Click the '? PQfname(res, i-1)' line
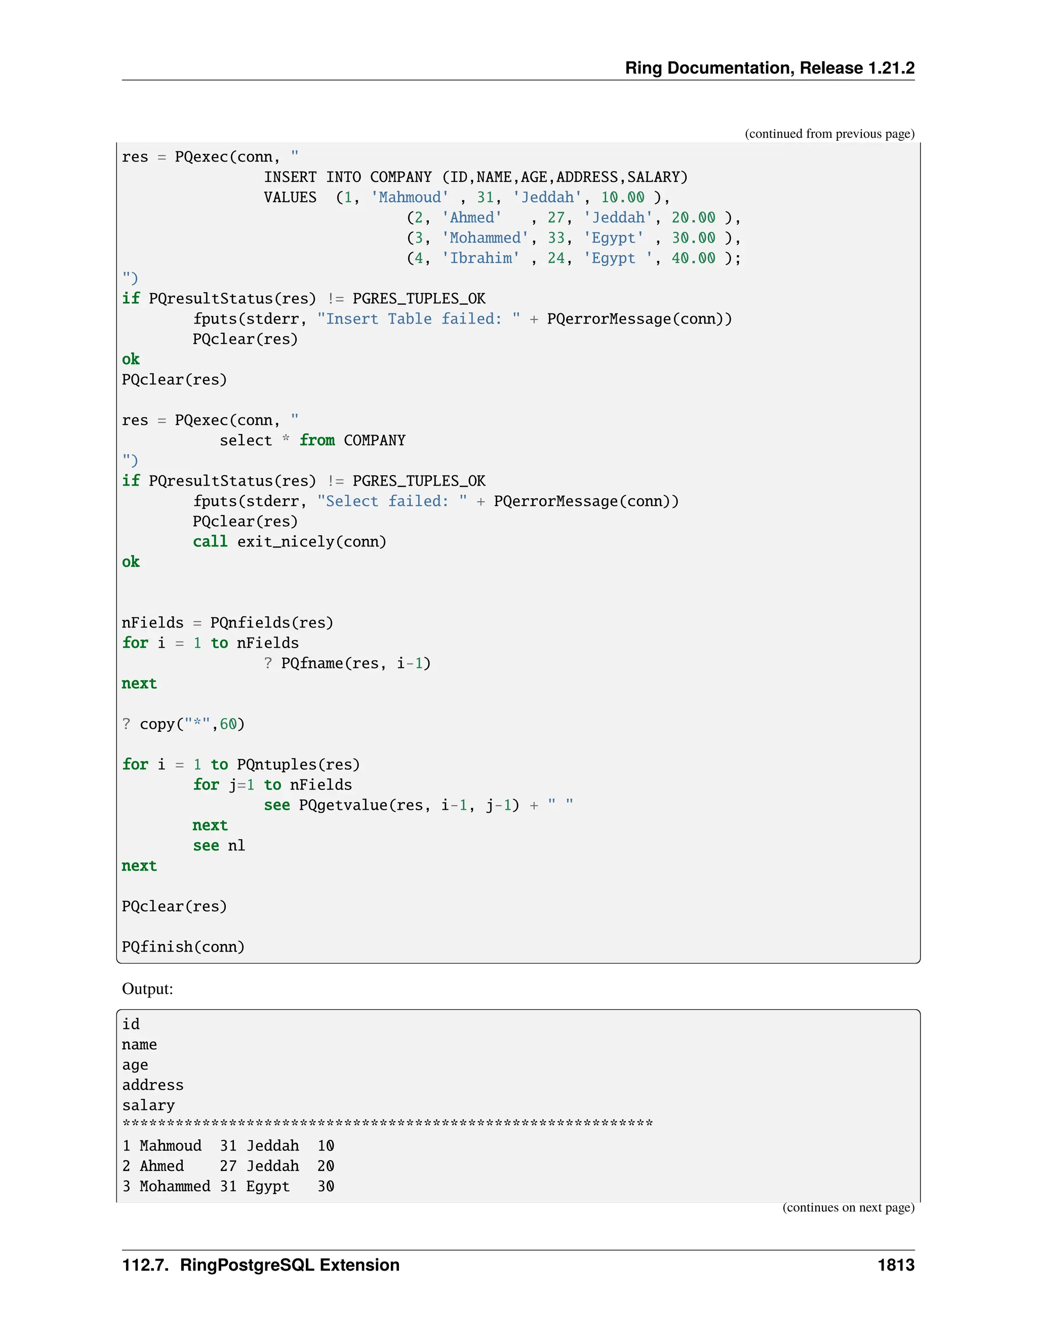Image resolution: width=1037 pixels, height=1342 pixels. click(347, 663)
